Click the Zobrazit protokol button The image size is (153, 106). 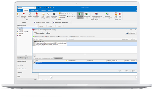(x=58, y=58)
